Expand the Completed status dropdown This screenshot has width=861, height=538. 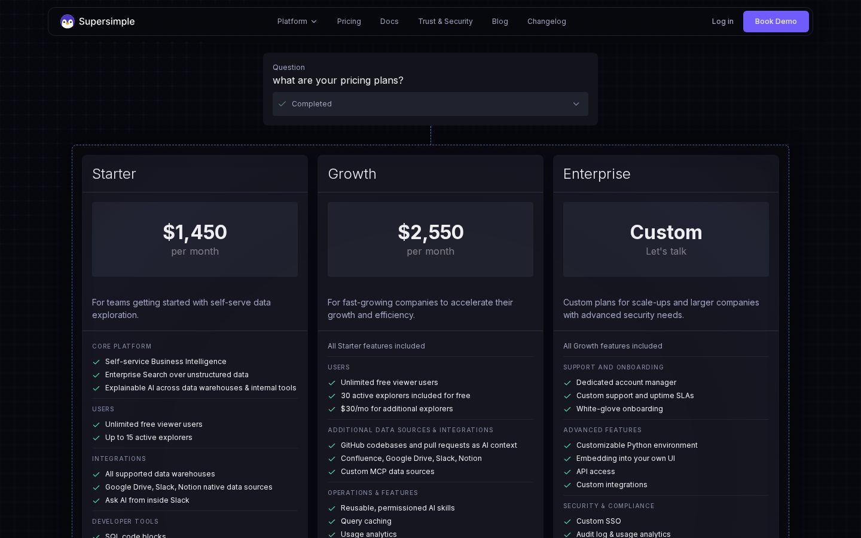[x=430, y=104]
